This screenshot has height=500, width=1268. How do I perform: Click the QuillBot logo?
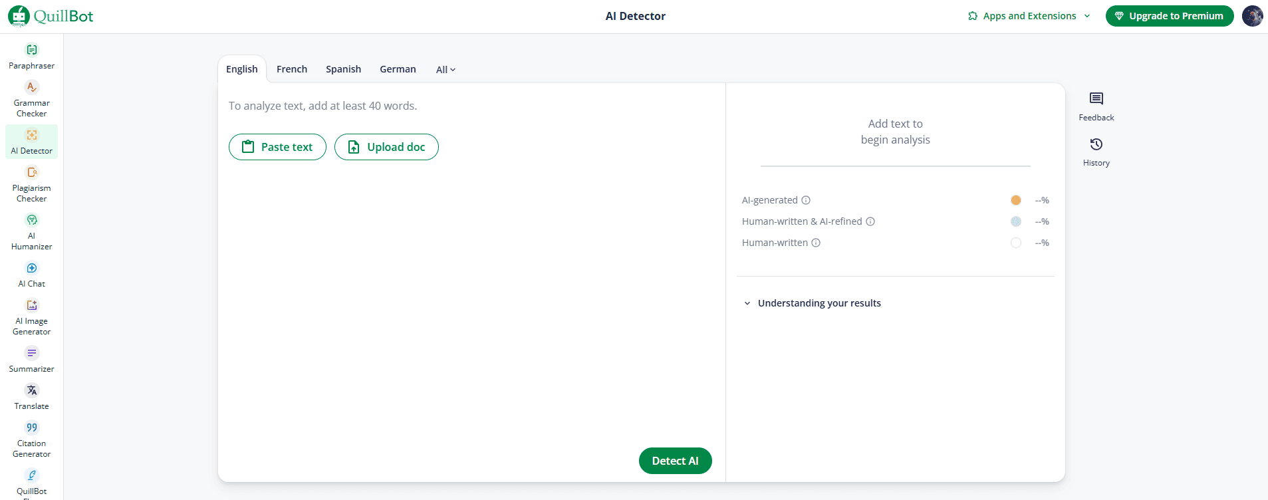point(51,16)
